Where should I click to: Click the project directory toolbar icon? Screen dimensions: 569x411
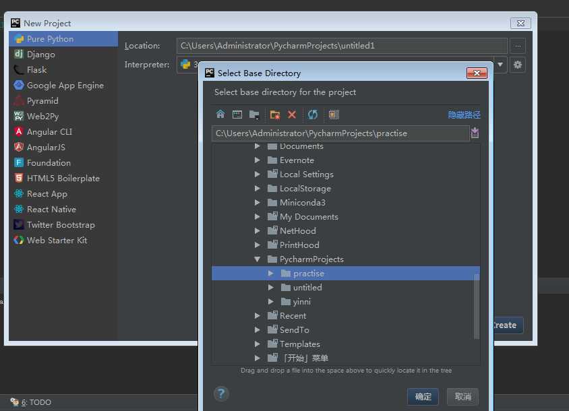click(254, 115)
